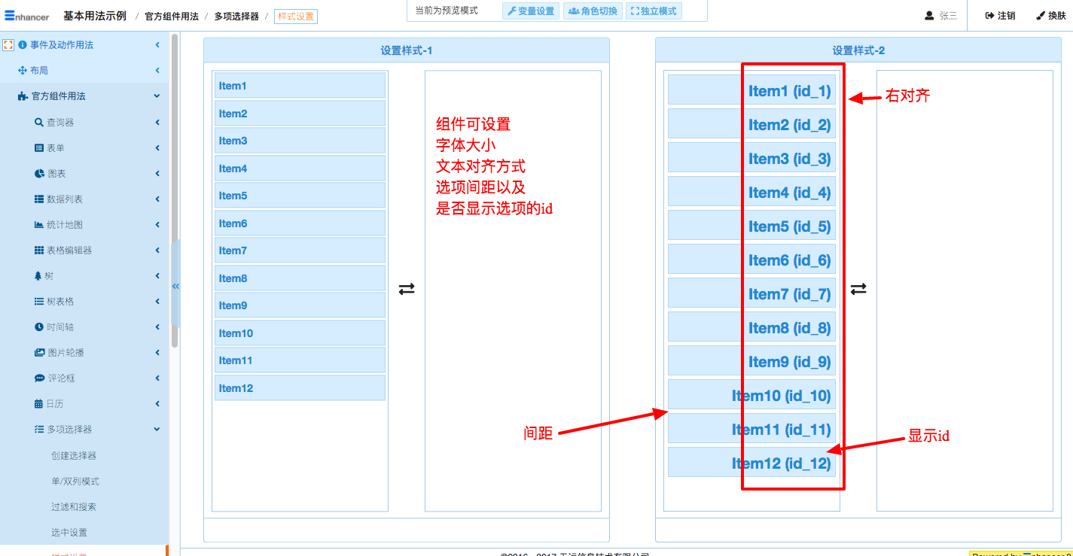Collapse the 官方组件用法 section chevron
Image resolution: width=1073 pixels, height=556 pixels.
click(157, 96)
